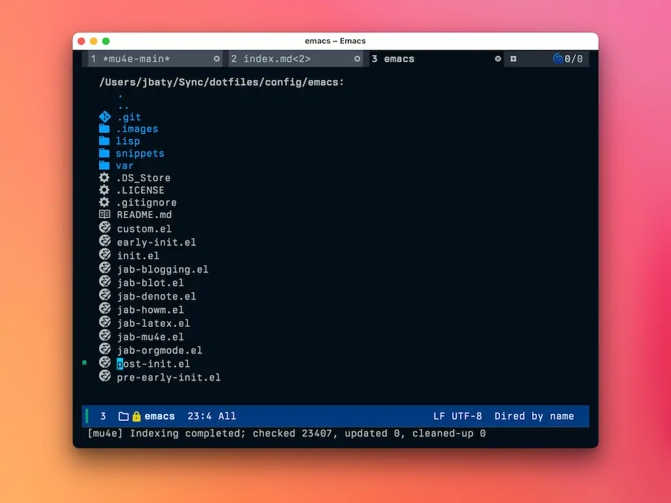This screenshot has height=503, width=671.
Task: Click the git icon beside .git
Action: coord(104,117)
